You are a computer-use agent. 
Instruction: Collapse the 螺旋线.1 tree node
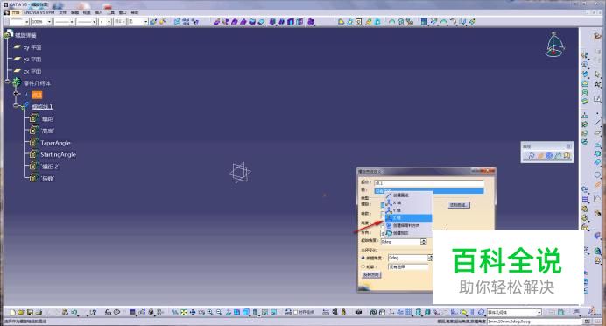[x=16, y=105]
